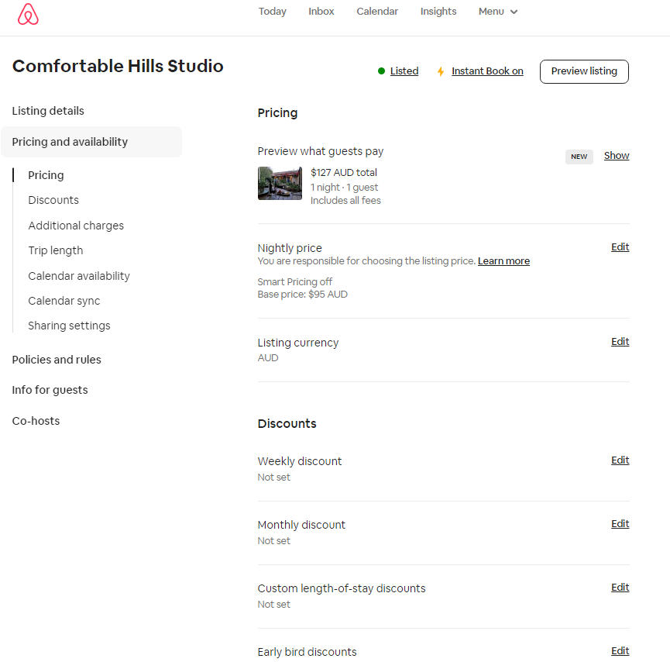670x662 pixels.
Task: Open the listing photo thumbnail
Action: click(x=280, y=183)
